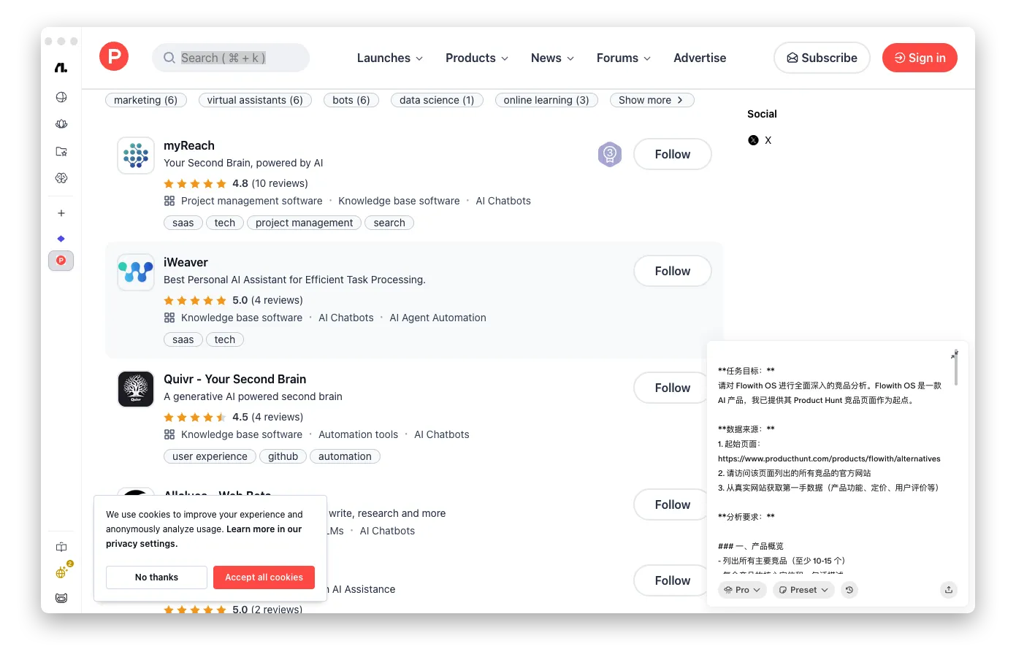Click the Quivr product logo
Image resolution: width=1016 pixels, height=668 pixels.
click(x=136, y=389)
